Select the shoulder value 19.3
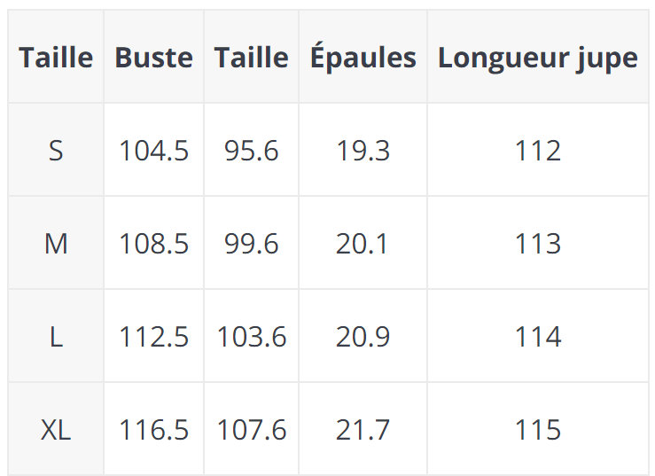The image size is (655, 476). [x=363, y=151]
